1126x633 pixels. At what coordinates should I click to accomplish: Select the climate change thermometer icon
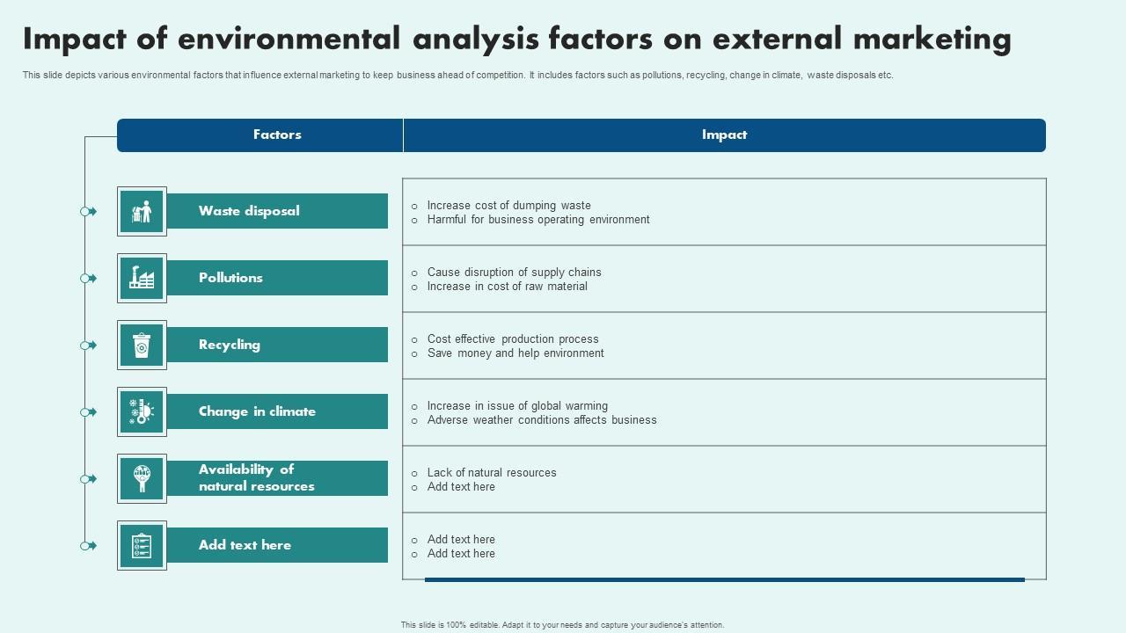click(x=142, y=411)
